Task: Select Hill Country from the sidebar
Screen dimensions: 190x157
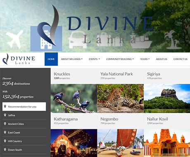Action: click(24, 141)
